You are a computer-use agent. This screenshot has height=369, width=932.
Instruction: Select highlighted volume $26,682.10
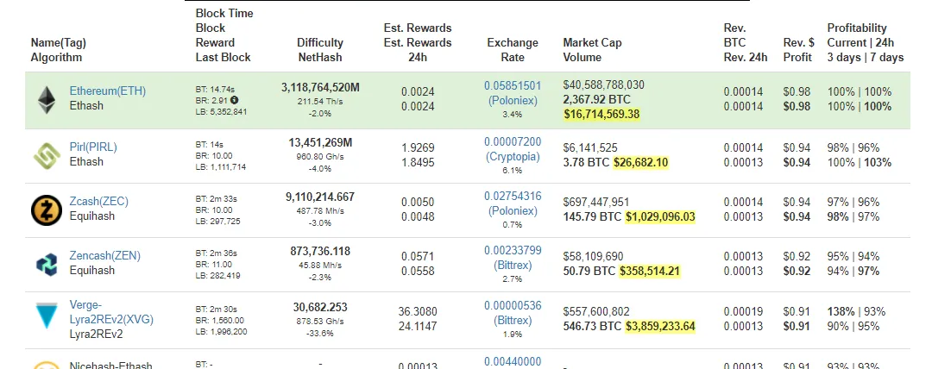tap(641, 162)
